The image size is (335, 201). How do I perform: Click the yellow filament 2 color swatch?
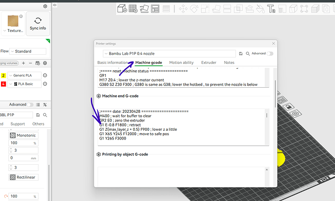(x=3, y=75)
